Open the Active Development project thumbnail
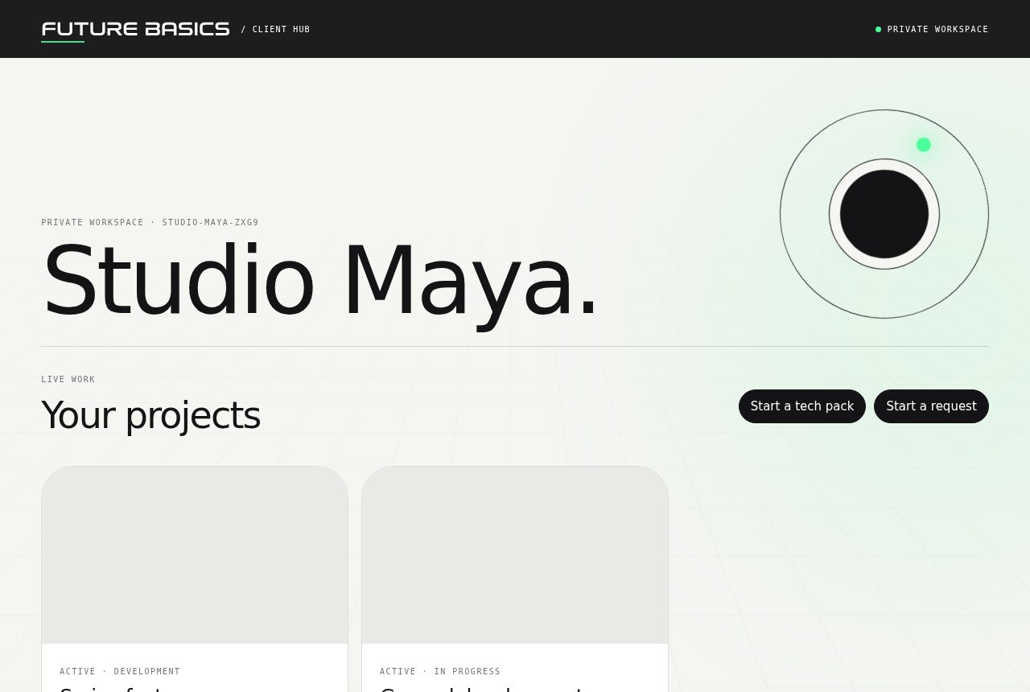Screen dimensions: 1030x692 coord(195,555)
